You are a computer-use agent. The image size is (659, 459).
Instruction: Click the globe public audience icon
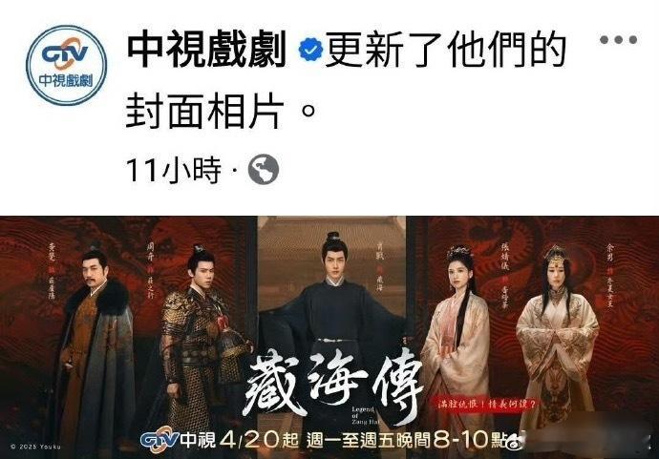point(263,170)
